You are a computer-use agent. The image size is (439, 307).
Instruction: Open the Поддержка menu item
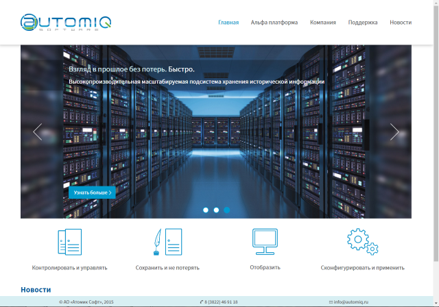pos(363,23)
